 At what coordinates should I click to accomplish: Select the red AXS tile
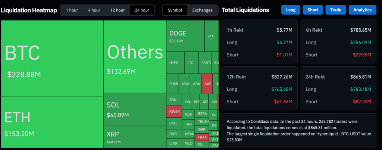pos(207,84)
